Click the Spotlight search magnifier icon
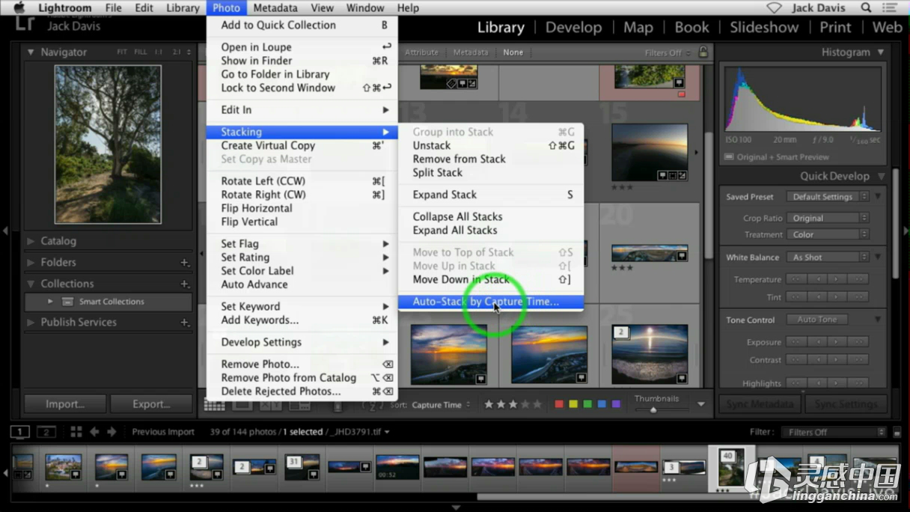 point(866,7)
